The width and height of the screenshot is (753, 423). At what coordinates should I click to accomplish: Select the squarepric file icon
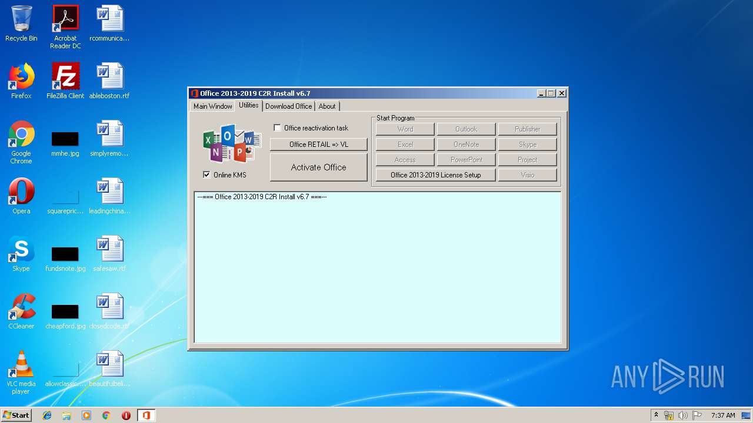[x=65, y=200]
